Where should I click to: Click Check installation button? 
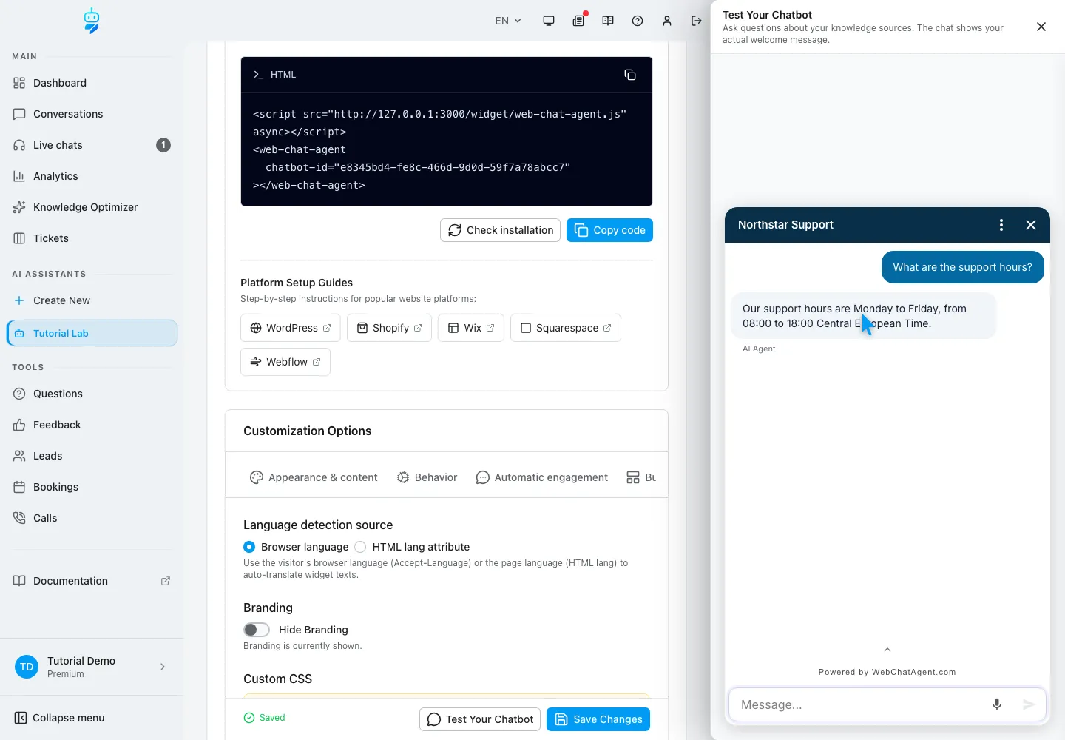point(500,230)
